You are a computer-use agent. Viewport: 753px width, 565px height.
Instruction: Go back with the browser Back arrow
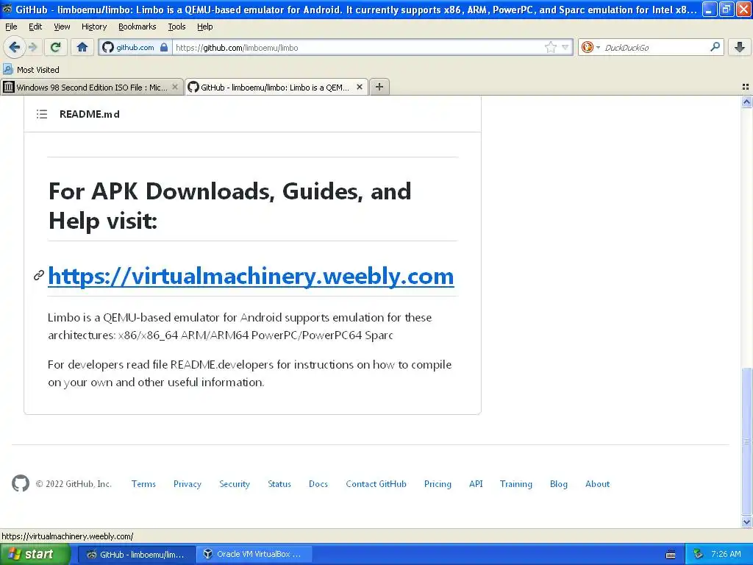[15, 47]
